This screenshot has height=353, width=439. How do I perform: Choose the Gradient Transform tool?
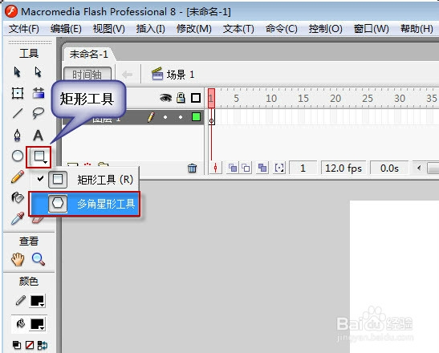coord(39,93)
